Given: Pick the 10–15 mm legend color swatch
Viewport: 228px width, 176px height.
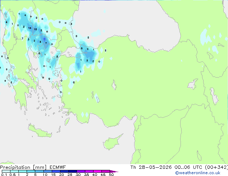Looking at the screenshot, I should point(47,171).
